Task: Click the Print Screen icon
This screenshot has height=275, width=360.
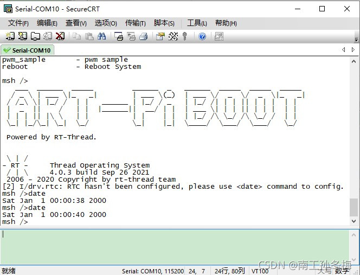Action: (119, 36)
